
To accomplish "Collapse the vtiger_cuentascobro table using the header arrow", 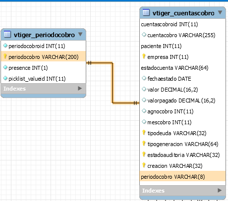I will [x=220, y=12].
